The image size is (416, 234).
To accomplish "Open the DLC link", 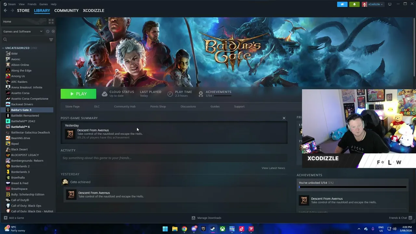I will (97, 107).
